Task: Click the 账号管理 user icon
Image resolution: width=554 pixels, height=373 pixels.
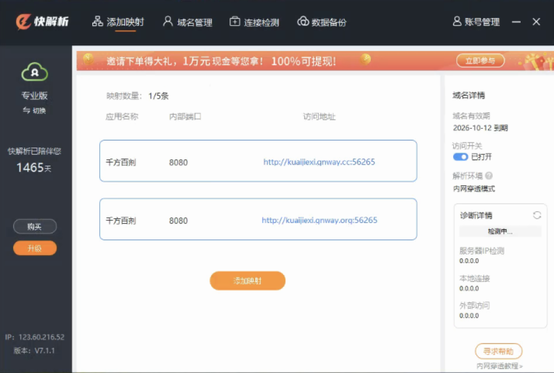Action: 457,22
